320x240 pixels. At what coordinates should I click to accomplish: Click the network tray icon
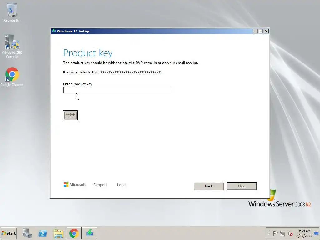282,233
